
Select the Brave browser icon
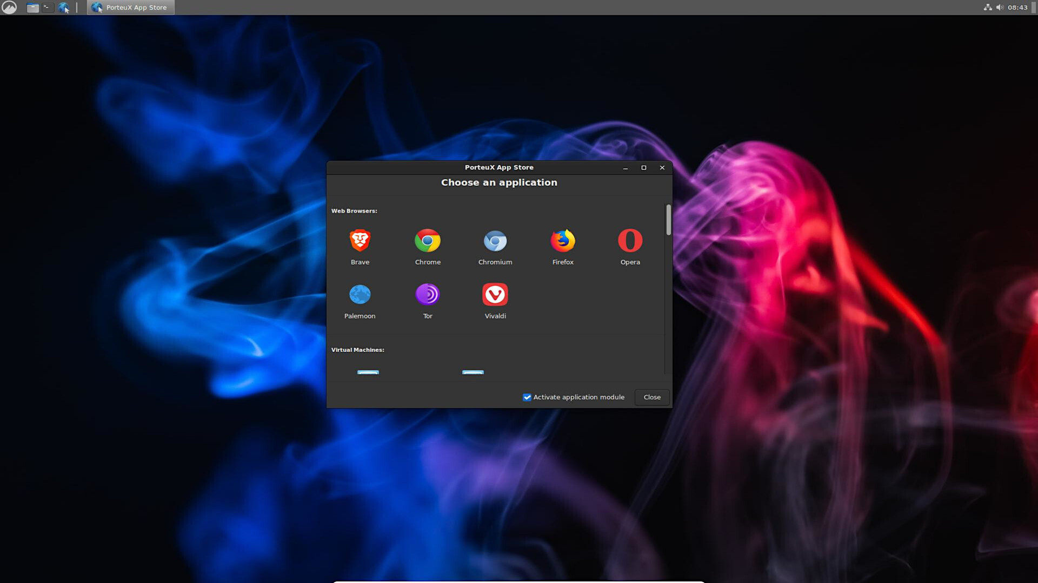[x=360, y=241]
